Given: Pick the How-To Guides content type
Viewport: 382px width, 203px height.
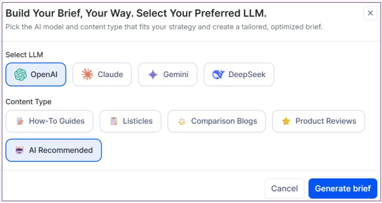Looking at the screenshot, I should pos(49,121).
